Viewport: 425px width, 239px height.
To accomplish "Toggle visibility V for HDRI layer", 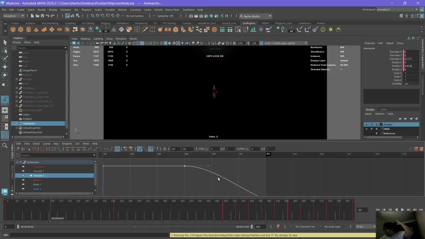I will tap(366, 129).
